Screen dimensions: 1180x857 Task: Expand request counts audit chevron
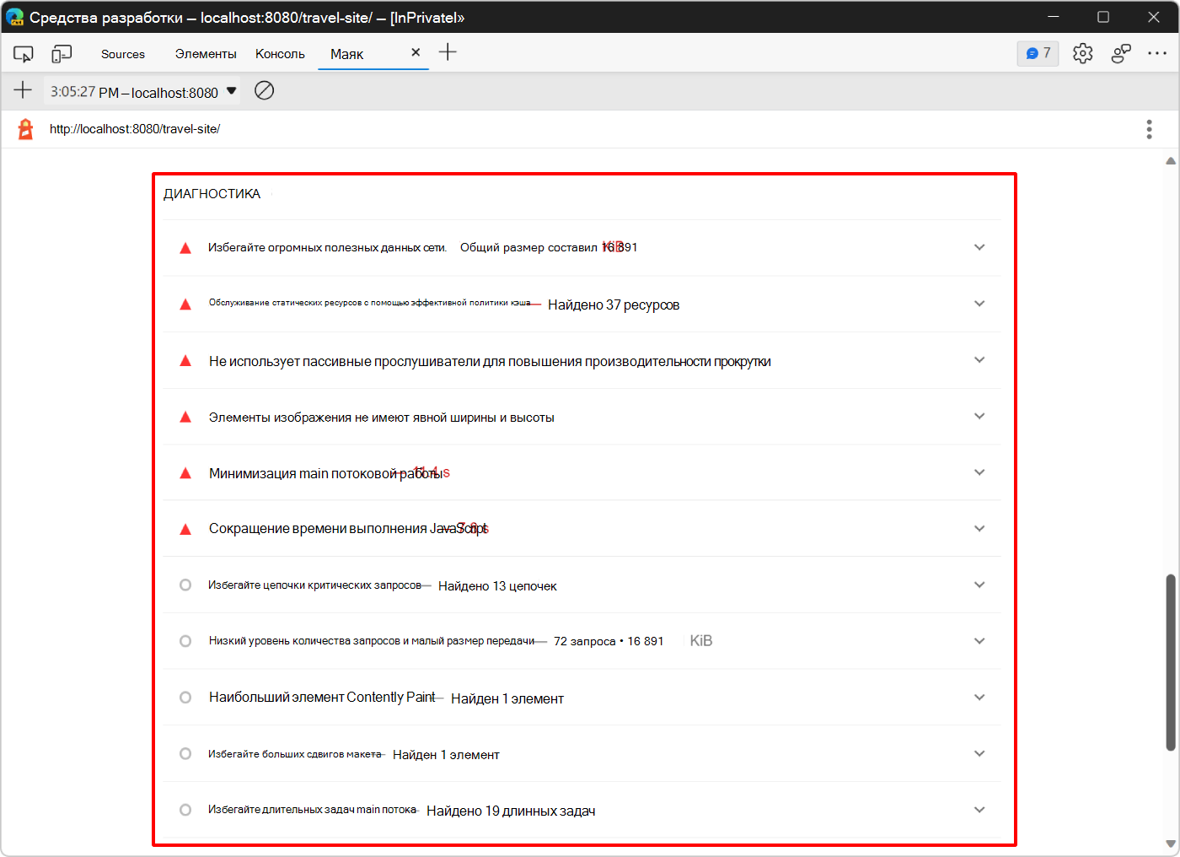coord(979,641)
